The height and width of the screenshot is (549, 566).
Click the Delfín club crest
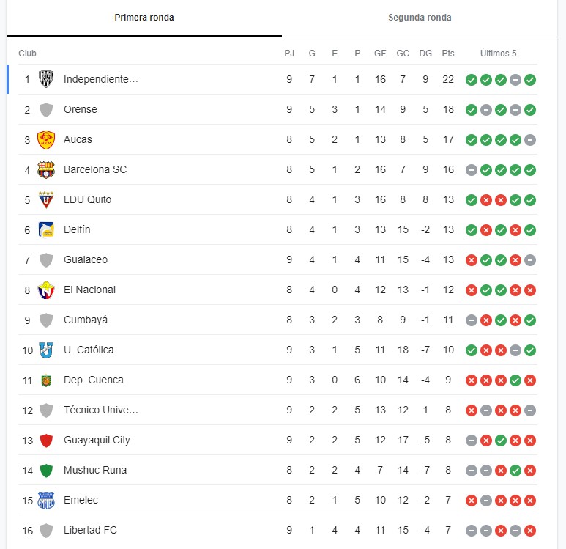pos(46,229)
